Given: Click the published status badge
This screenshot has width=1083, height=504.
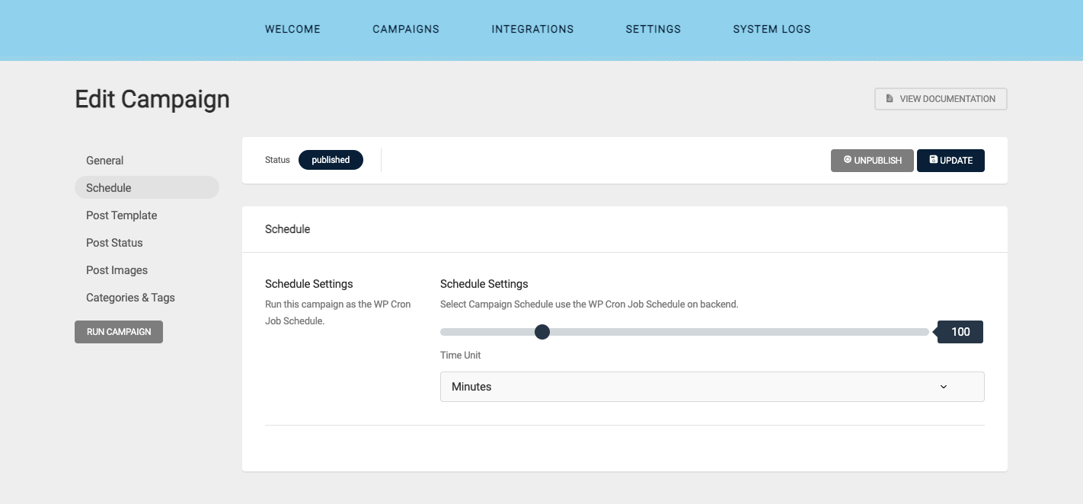Looking at the screenshot, I should (331, 160).
